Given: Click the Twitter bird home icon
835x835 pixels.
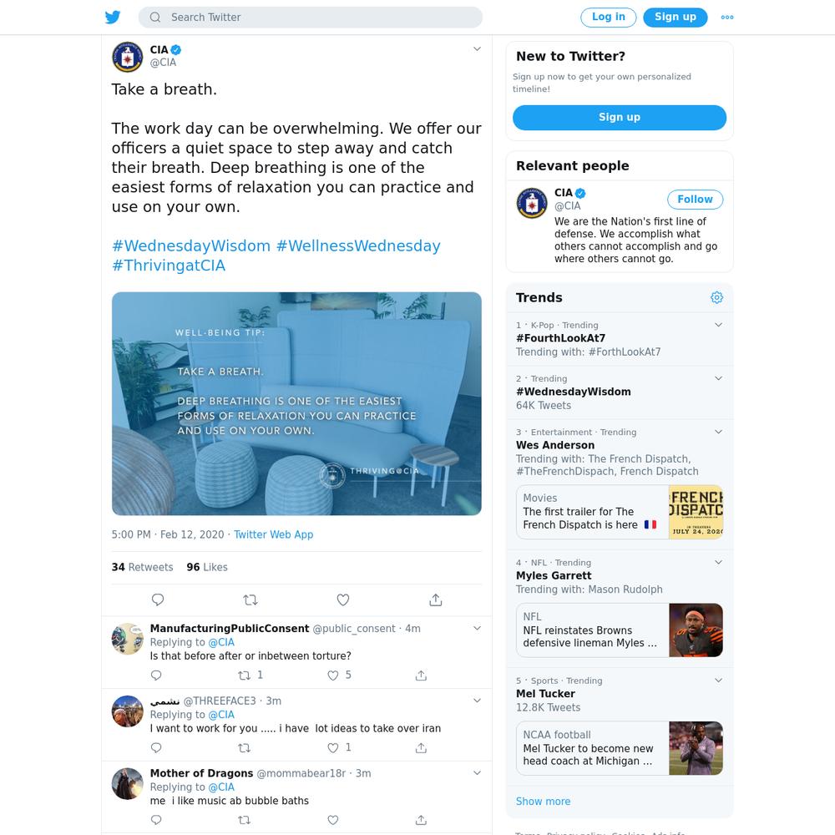Looking at the screenshot, I should [113, 17].
